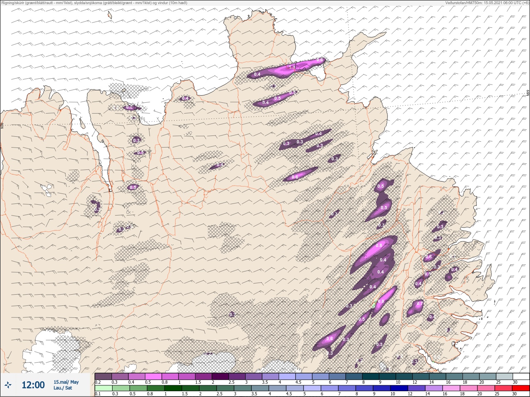Select the 2 darkest purple snow legend swatch

(x=220, y=376)
